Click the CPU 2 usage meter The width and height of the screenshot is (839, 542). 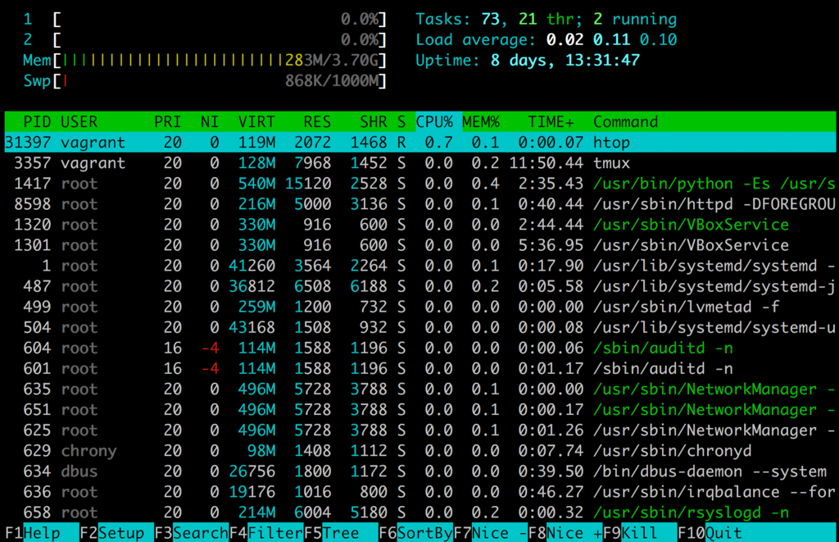[x=204, y=40]
